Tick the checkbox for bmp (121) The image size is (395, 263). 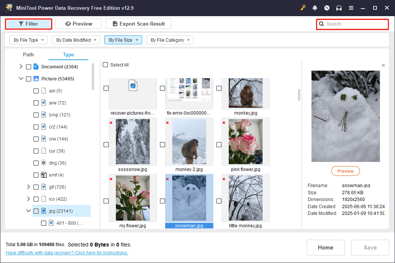click(36, 115)
